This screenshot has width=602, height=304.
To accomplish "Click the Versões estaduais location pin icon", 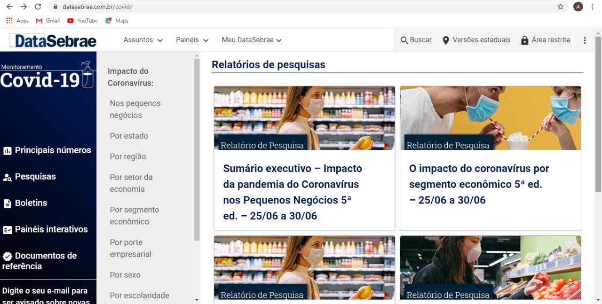I will (446, 40).
